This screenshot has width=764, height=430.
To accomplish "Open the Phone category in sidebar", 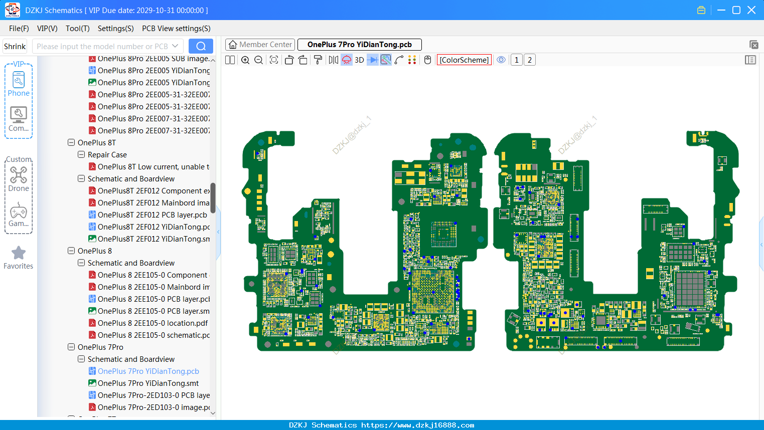I will pos(19,84).
